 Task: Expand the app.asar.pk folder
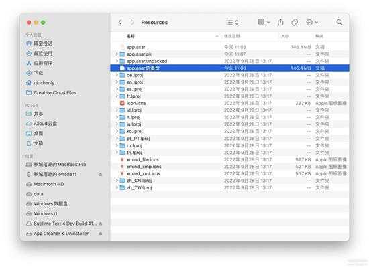click(117, 54)
